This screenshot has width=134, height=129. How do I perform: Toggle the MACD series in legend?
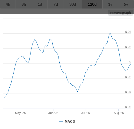(x=67, y=122)
